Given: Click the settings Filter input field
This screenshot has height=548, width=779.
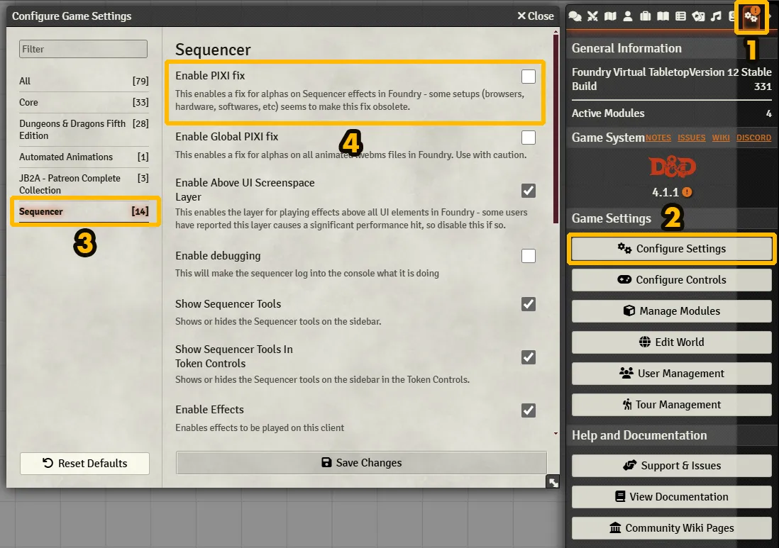Looking at the screenshot, I should [84, 49].
